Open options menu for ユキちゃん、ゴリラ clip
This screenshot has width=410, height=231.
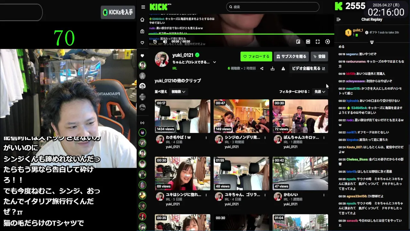click(x=265, y=195)
